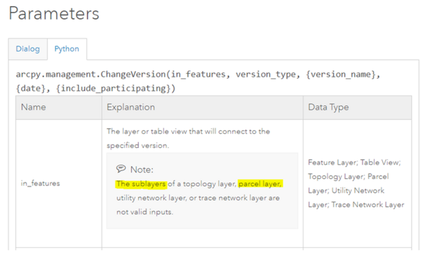Click 'specified version.' explanation text
The height and width of the screenshot is (257, 427).
tap(137, 145)
